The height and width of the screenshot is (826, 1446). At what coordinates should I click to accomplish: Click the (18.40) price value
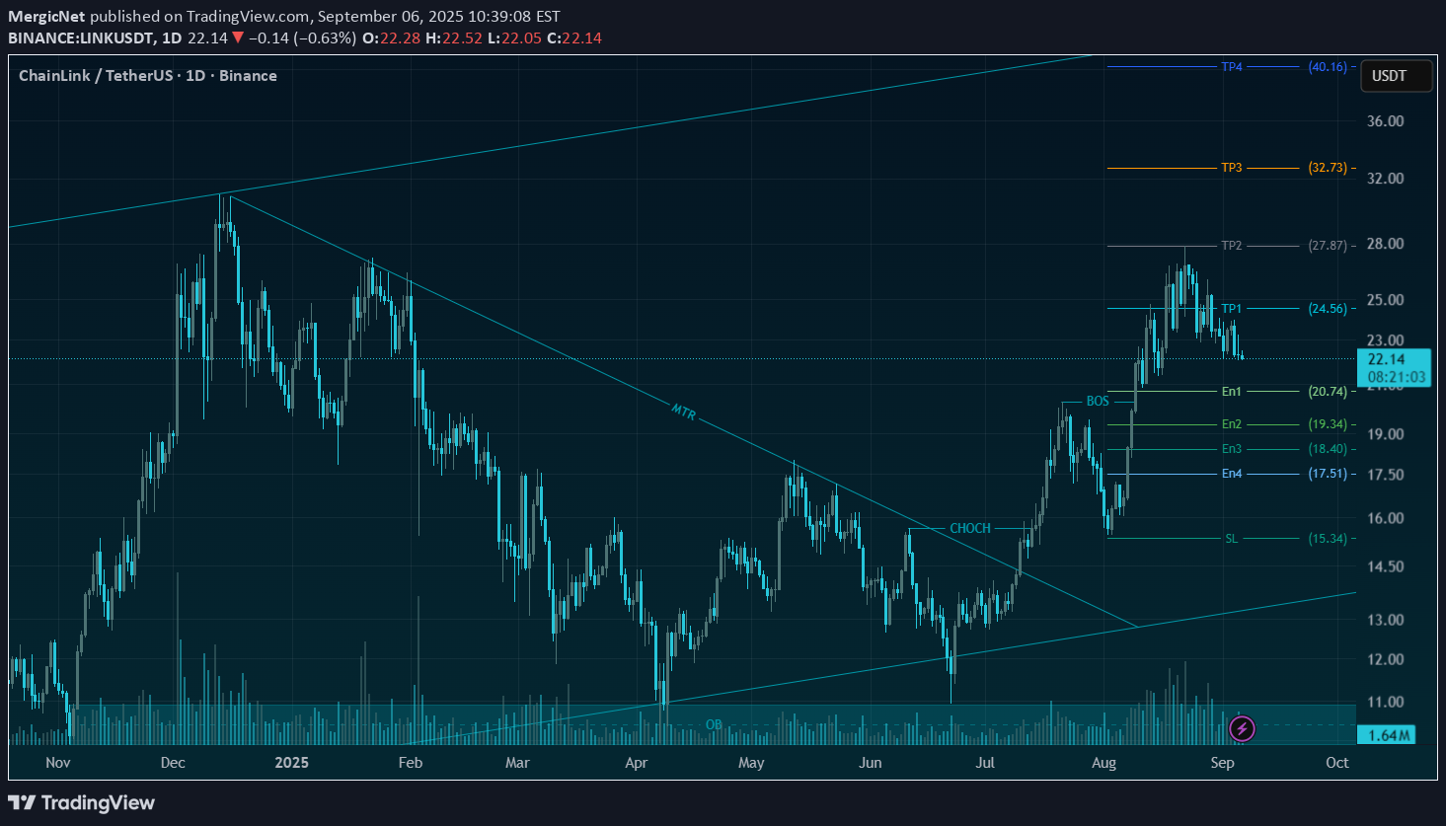(1328, 449)
